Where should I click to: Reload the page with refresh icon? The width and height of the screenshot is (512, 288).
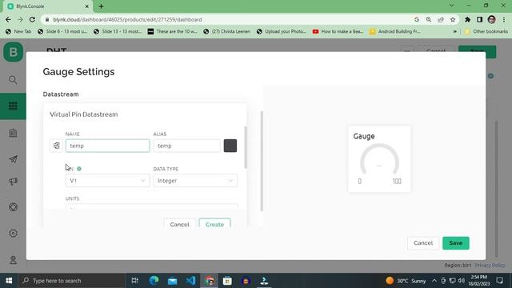[32, 19]
